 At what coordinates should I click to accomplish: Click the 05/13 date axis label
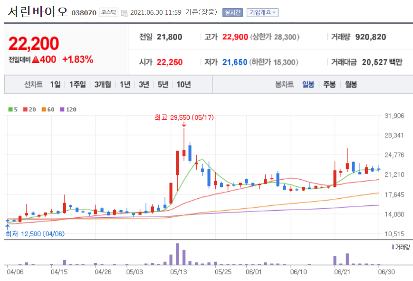(178, 272)
